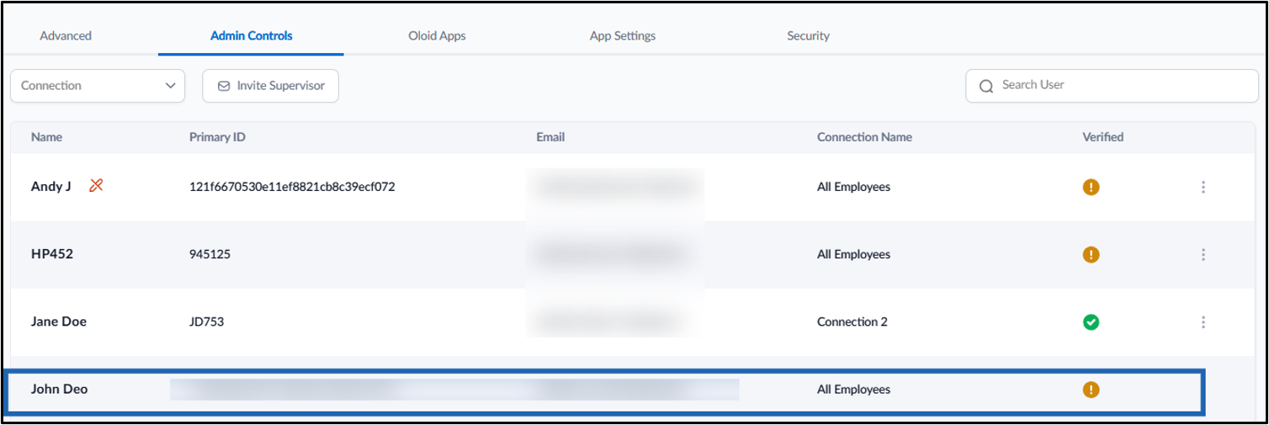
Task: Click the Invite Supervisor button
Action: [270, 86]
